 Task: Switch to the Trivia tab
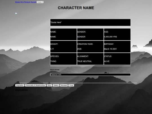[x=71, y=85]
